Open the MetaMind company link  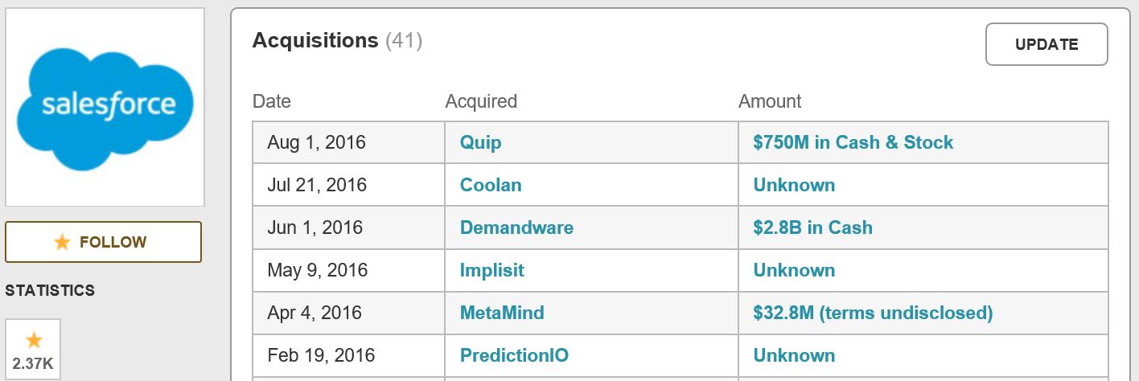tap(502, 313)
